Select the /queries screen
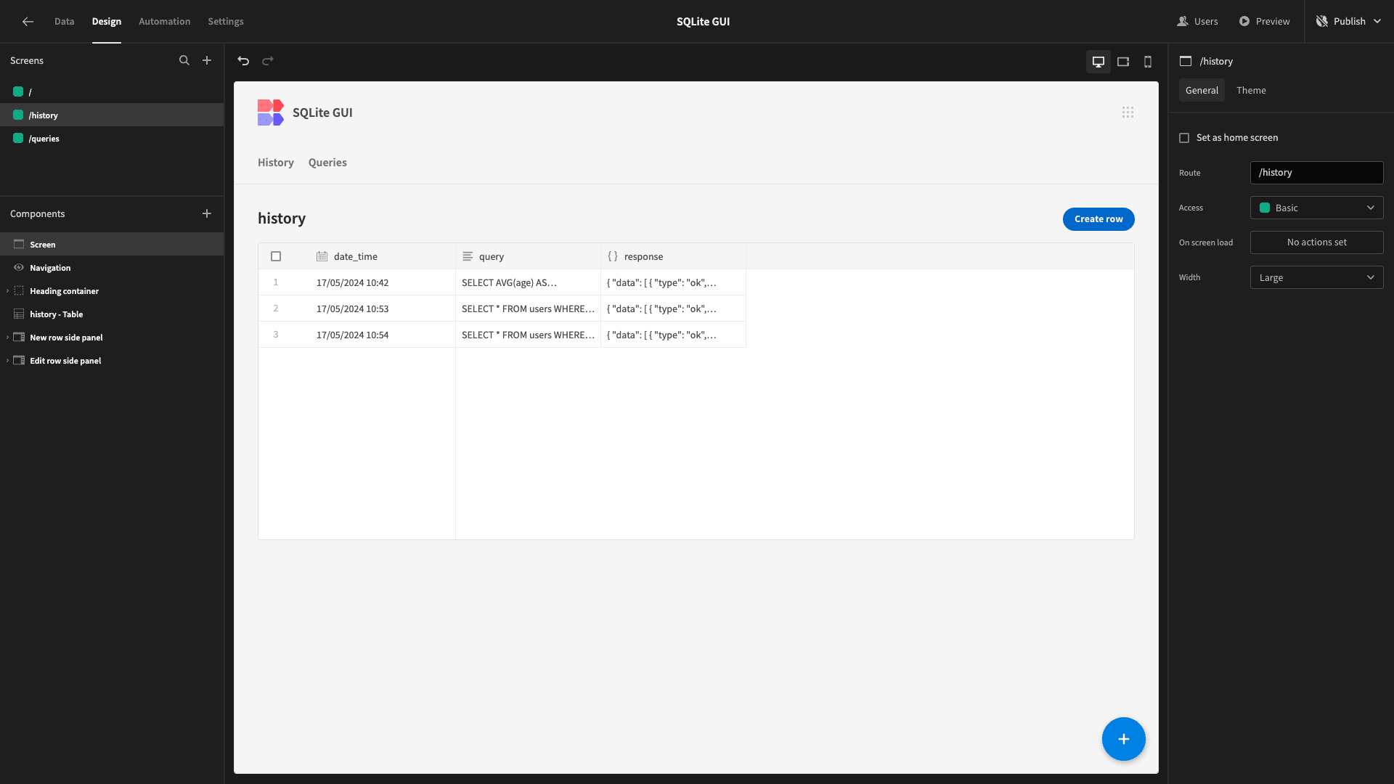 (112, 138)
